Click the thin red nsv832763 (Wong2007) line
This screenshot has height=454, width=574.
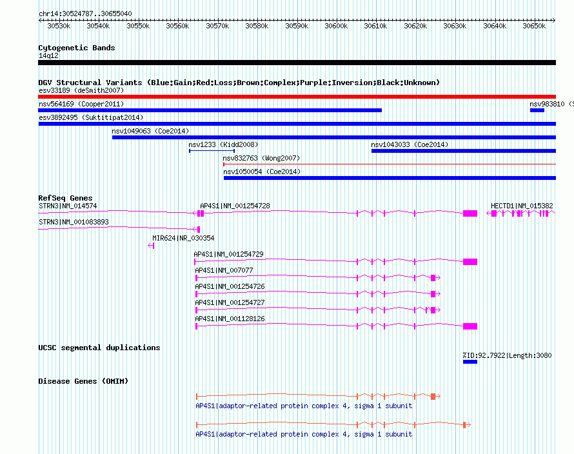[x=390, y=164]
